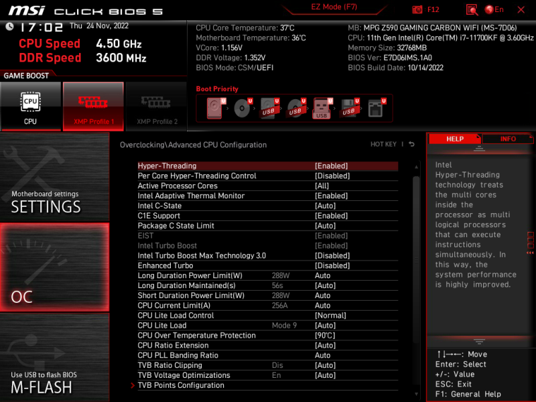Switch to the INFO tab
This screenshot has height=402, width=536.
point(508,139)
